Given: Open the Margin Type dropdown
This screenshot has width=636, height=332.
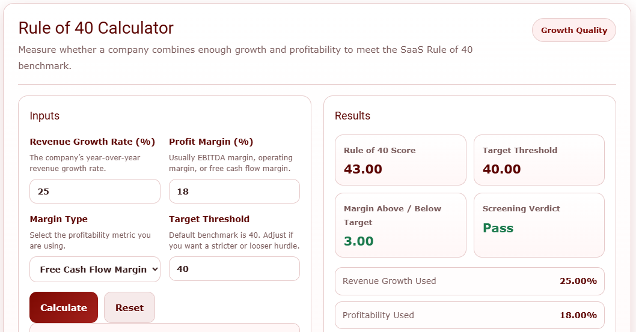Looking at the screenshot, I should pyautogui.click(x=95, y=269).
